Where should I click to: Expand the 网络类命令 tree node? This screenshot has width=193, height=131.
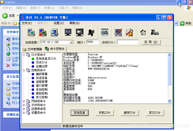click(x=24, y=101)
